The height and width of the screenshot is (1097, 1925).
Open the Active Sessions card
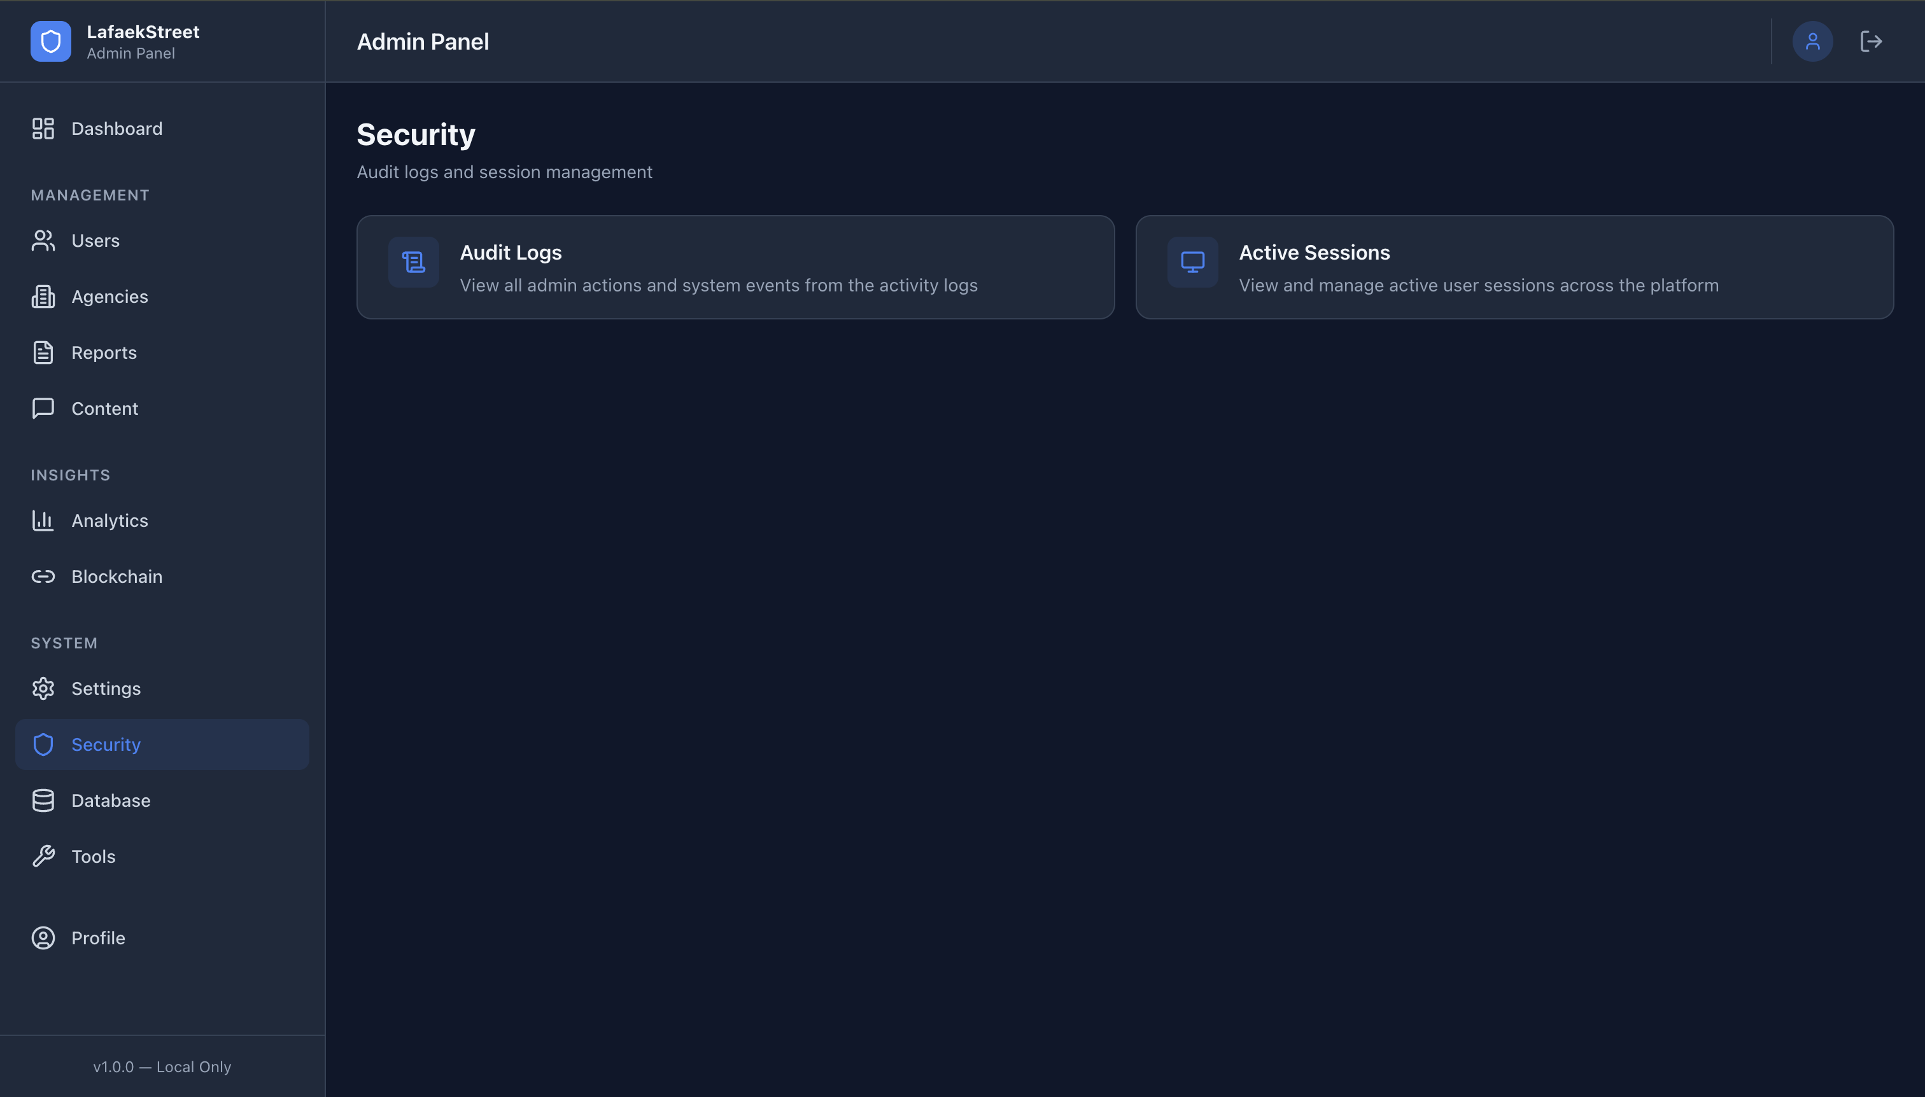[x=1514, y=267]
